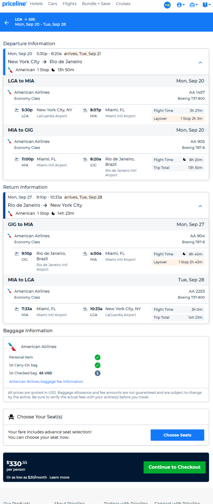Click the back arrow in blue header

click(x=7, y=23)
